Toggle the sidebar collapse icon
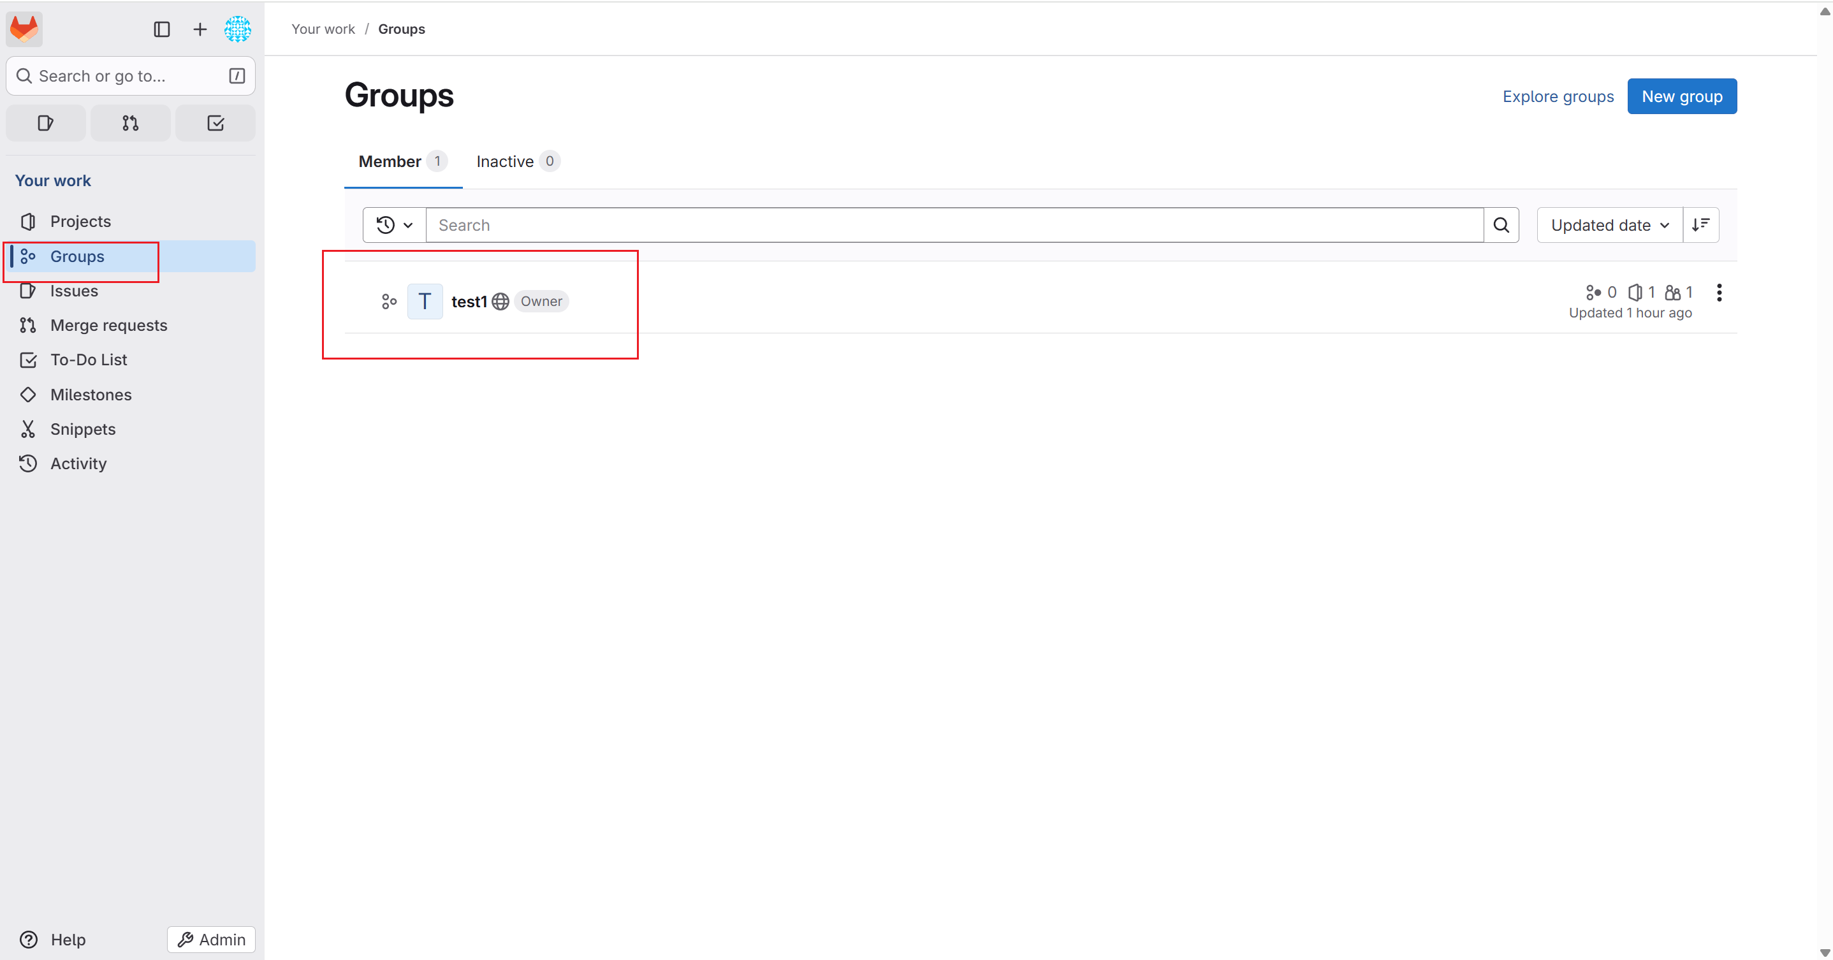 point(161,29)
